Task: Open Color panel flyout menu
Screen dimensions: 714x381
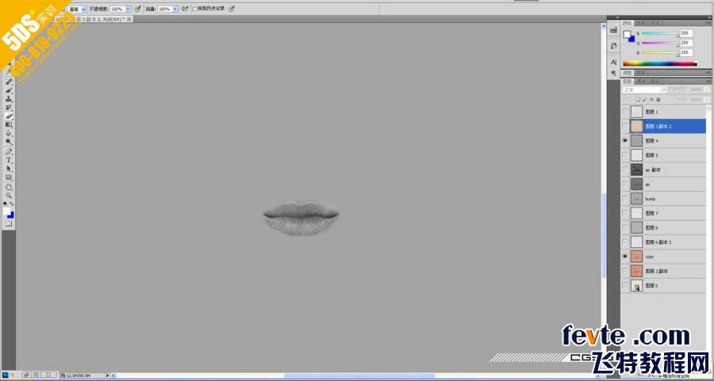Action: tap(708, 23)
